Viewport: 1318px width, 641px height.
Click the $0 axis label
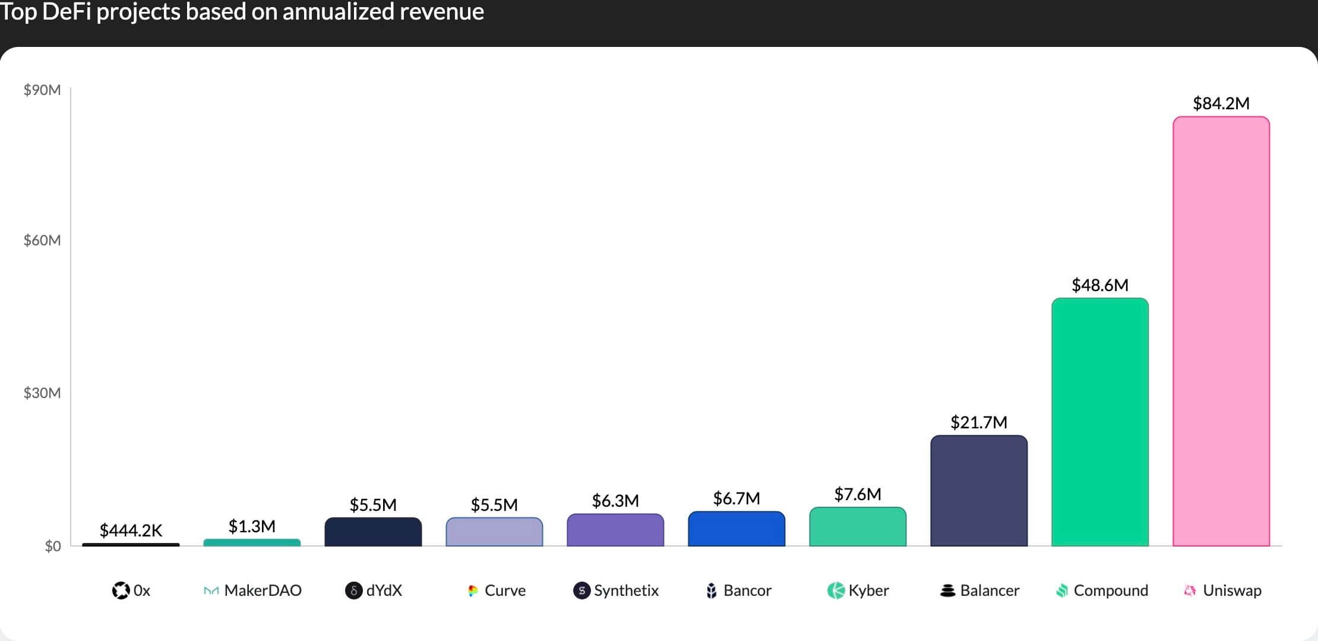coord(53,546)
